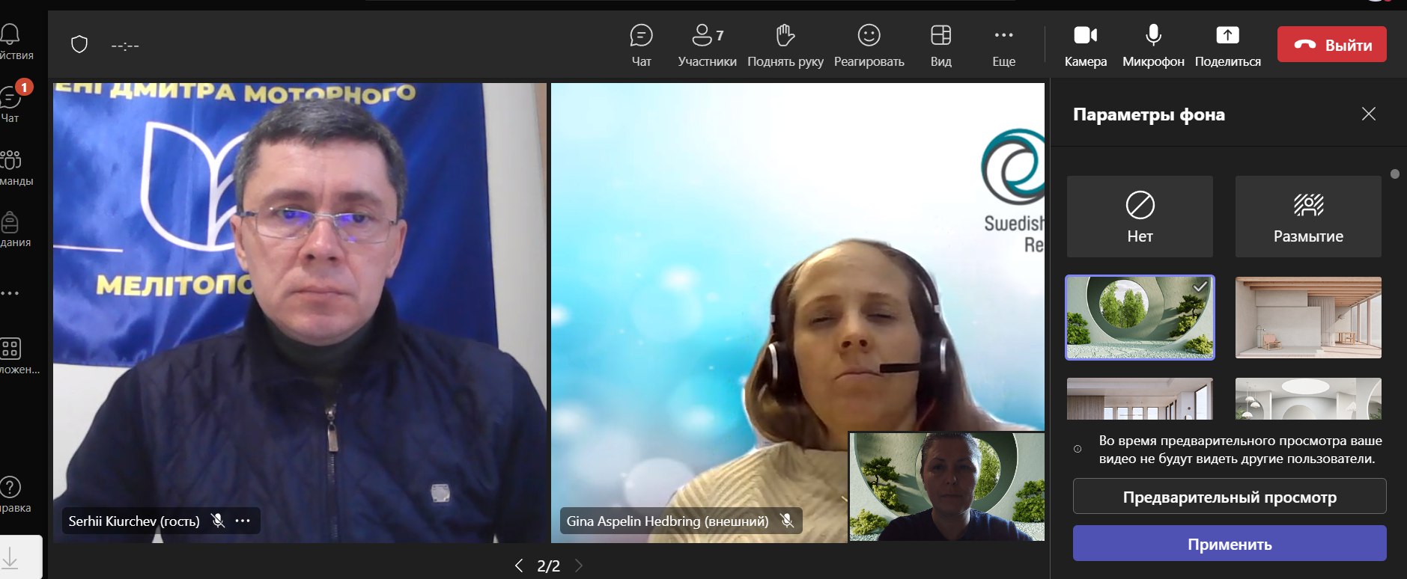Show the Участники participants list

pyautogui.click(x=707, y=45)
